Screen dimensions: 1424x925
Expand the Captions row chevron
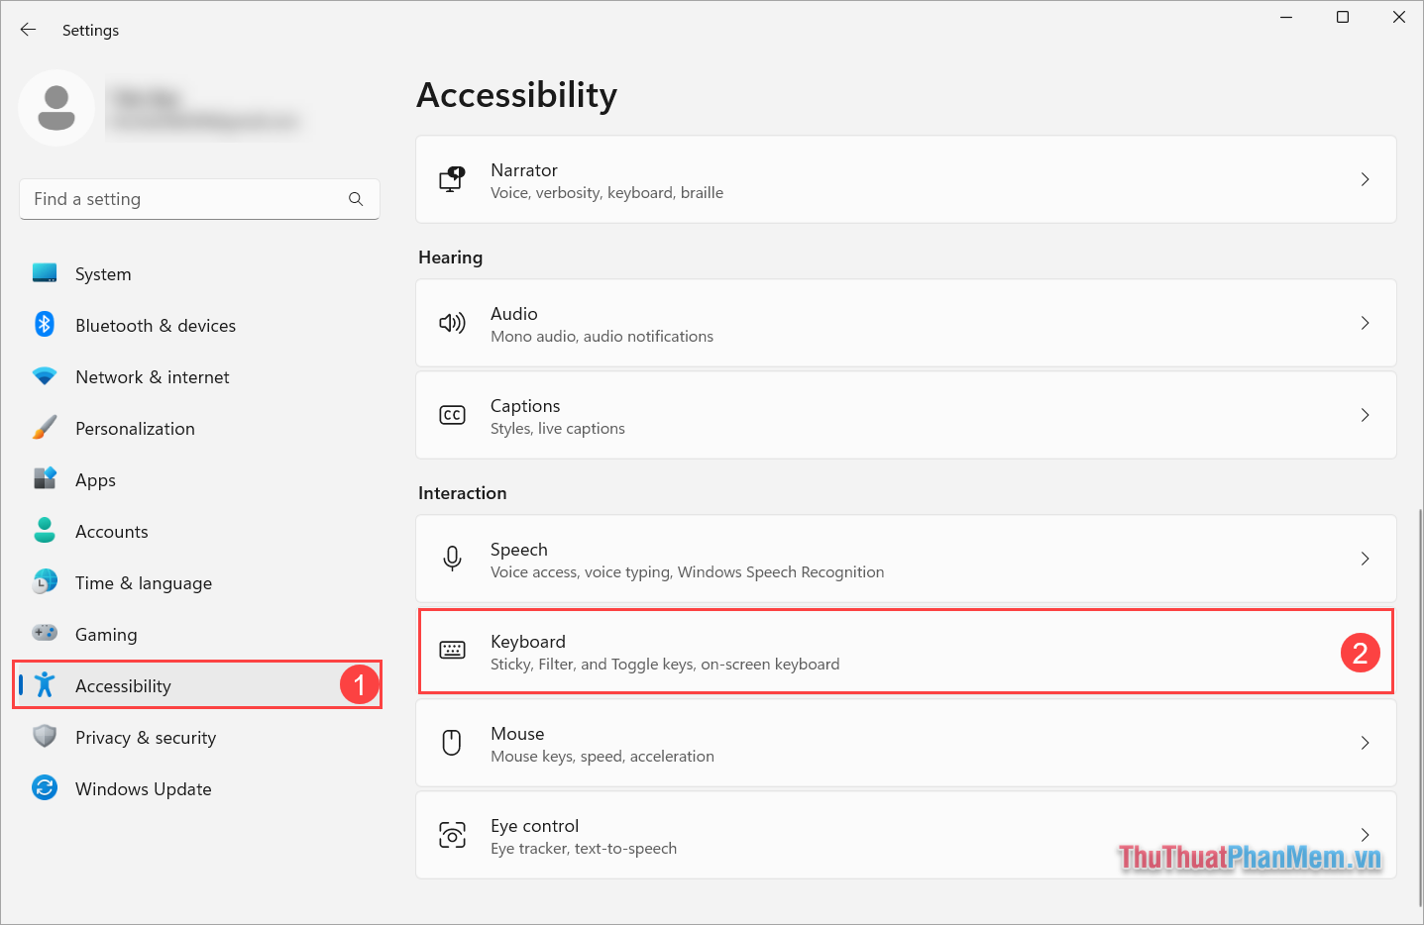[x=1365, y=415]
